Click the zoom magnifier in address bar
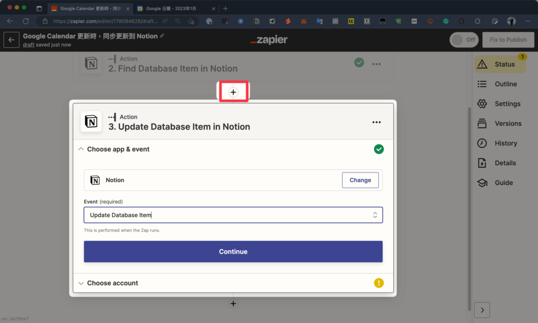538x323 pixels. (178, 21)
